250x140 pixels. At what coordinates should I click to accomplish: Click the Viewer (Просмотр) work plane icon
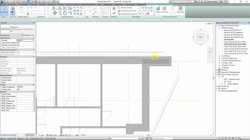coord(180,10)
